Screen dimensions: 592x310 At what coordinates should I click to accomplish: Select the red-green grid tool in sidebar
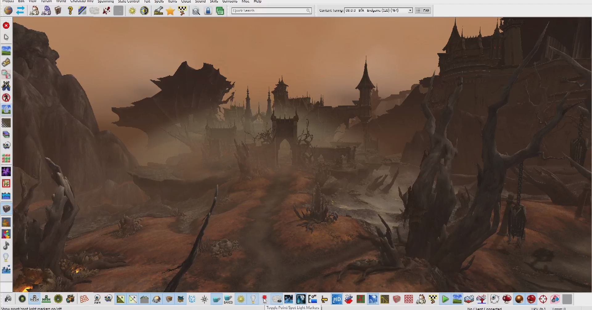point(6,159)
